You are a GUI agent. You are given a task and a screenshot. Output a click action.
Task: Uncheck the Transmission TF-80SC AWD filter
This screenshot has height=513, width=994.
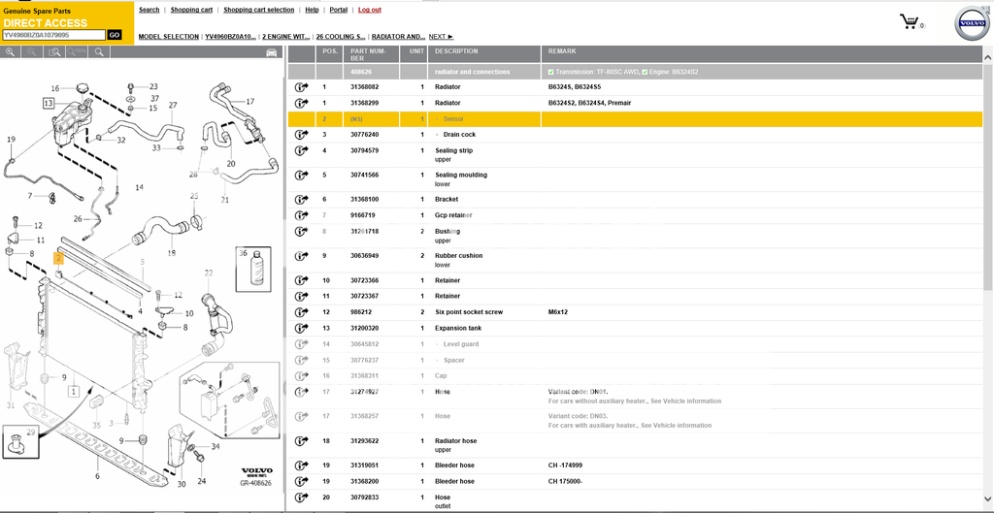tap(551, 72)
